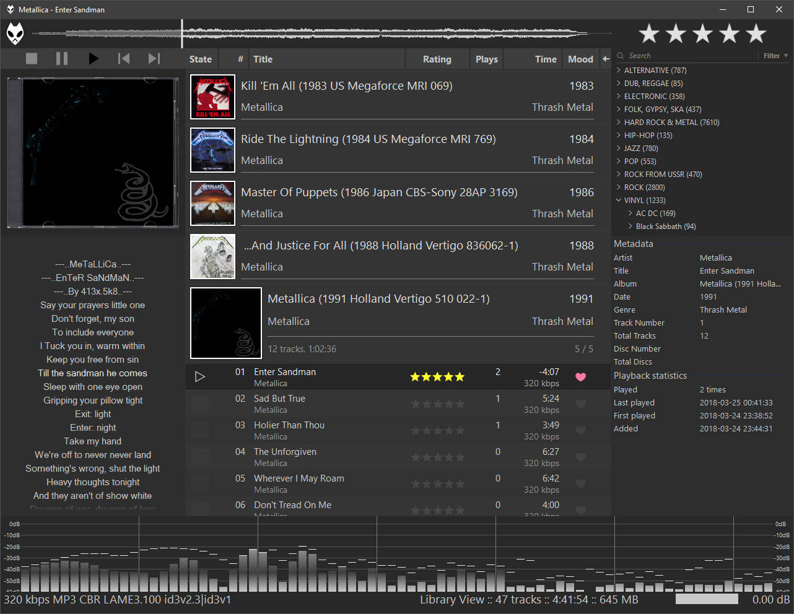Click the 320 kbps MP3 codec status text
Viewport: 794px width, 614px height.
(118, 599)
